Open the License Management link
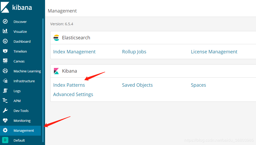 [x=214, y=52]
